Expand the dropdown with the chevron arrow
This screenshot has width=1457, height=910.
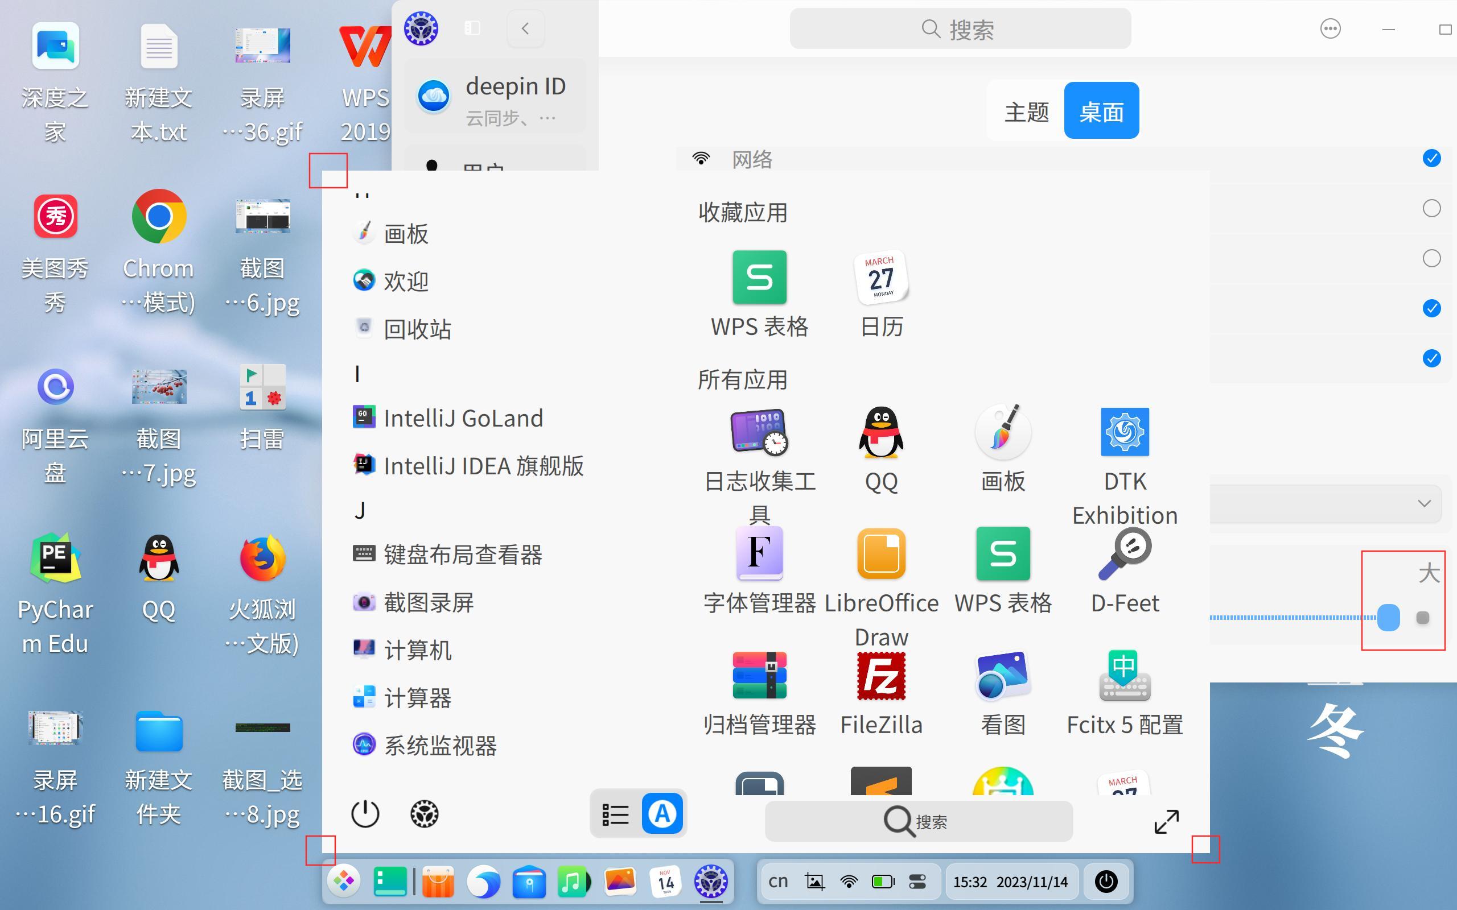[1425, 504]
